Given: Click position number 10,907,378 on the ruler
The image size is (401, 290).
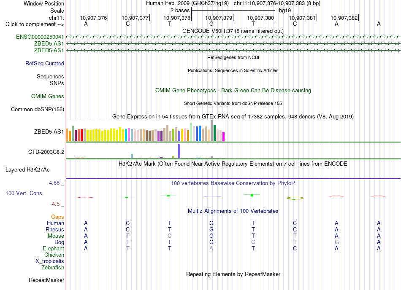Looking at the screenshot, I should tap(177, 18).
